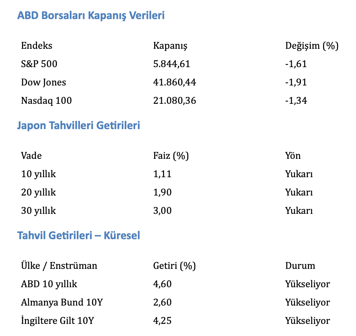Click the ABD 10 yıllık yield value 4,60
This screenshot has width=356, height=336.
pyautogui.click(x=162, y=284)
